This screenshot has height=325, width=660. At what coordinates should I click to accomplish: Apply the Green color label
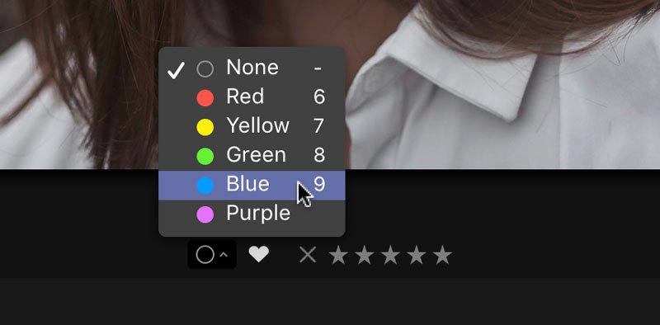pos(252,155)
